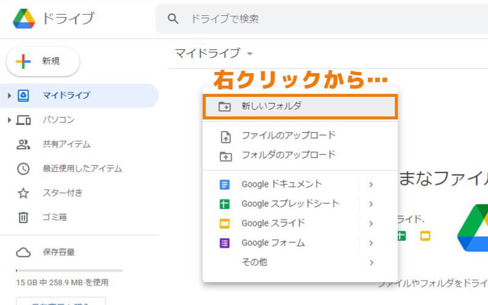Click the colorful plus icon in 新規

pos(23,62)
